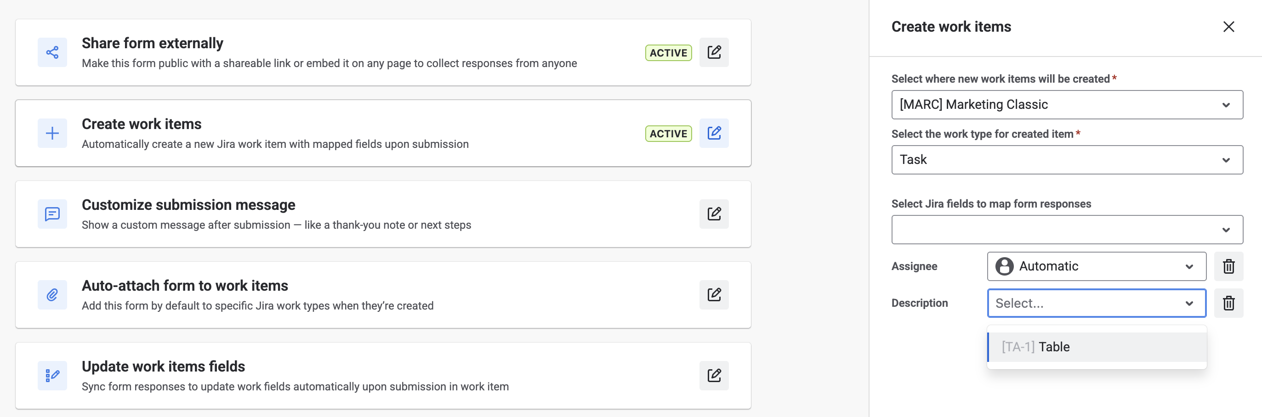Screen dimensions: 1262x417
Task: Click the Update work items fields card title
Action: (x=163, y=366)
